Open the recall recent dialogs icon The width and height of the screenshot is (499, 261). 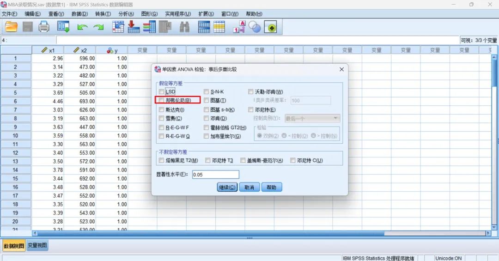pos(63,27)
